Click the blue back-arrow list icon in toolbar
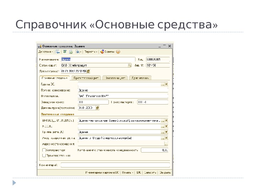 [58, 52]
